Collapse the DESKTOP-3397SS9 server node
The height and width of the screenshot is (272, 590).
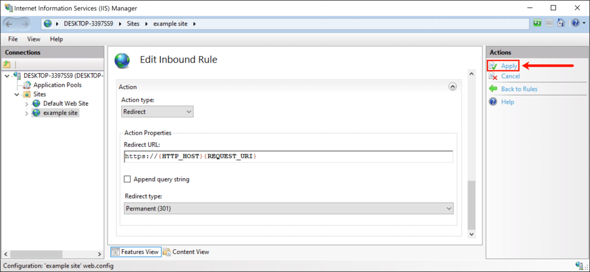pos(8,76)
